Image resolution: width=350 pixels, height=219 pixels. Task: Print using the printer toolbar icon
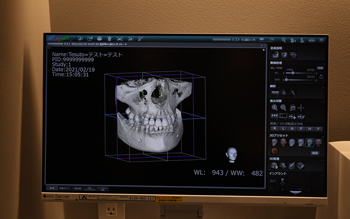click(x=100, y=39)
